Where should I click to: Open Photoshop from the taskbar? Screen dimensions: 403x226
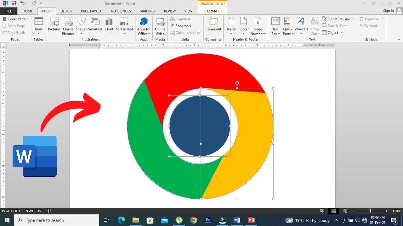point(208,220)
